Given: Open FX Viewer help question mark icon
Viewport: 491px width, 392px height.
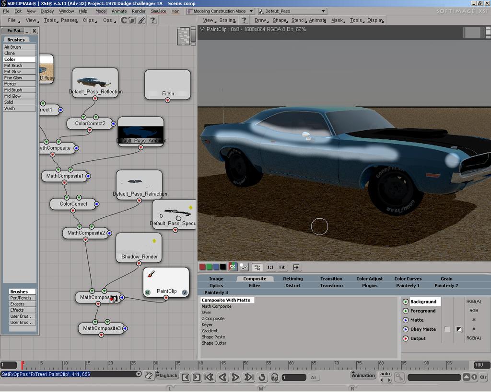Looking at the screenshot, I should coord(244,20).
